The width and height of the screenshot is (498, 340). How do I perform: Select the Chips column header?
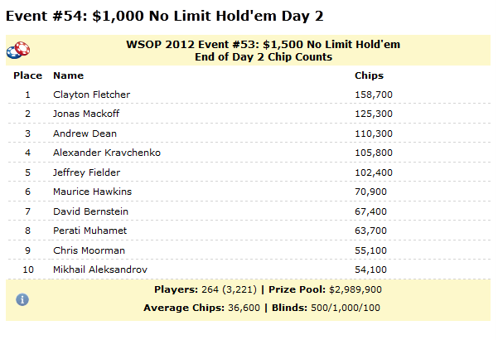tap(369, 75)
